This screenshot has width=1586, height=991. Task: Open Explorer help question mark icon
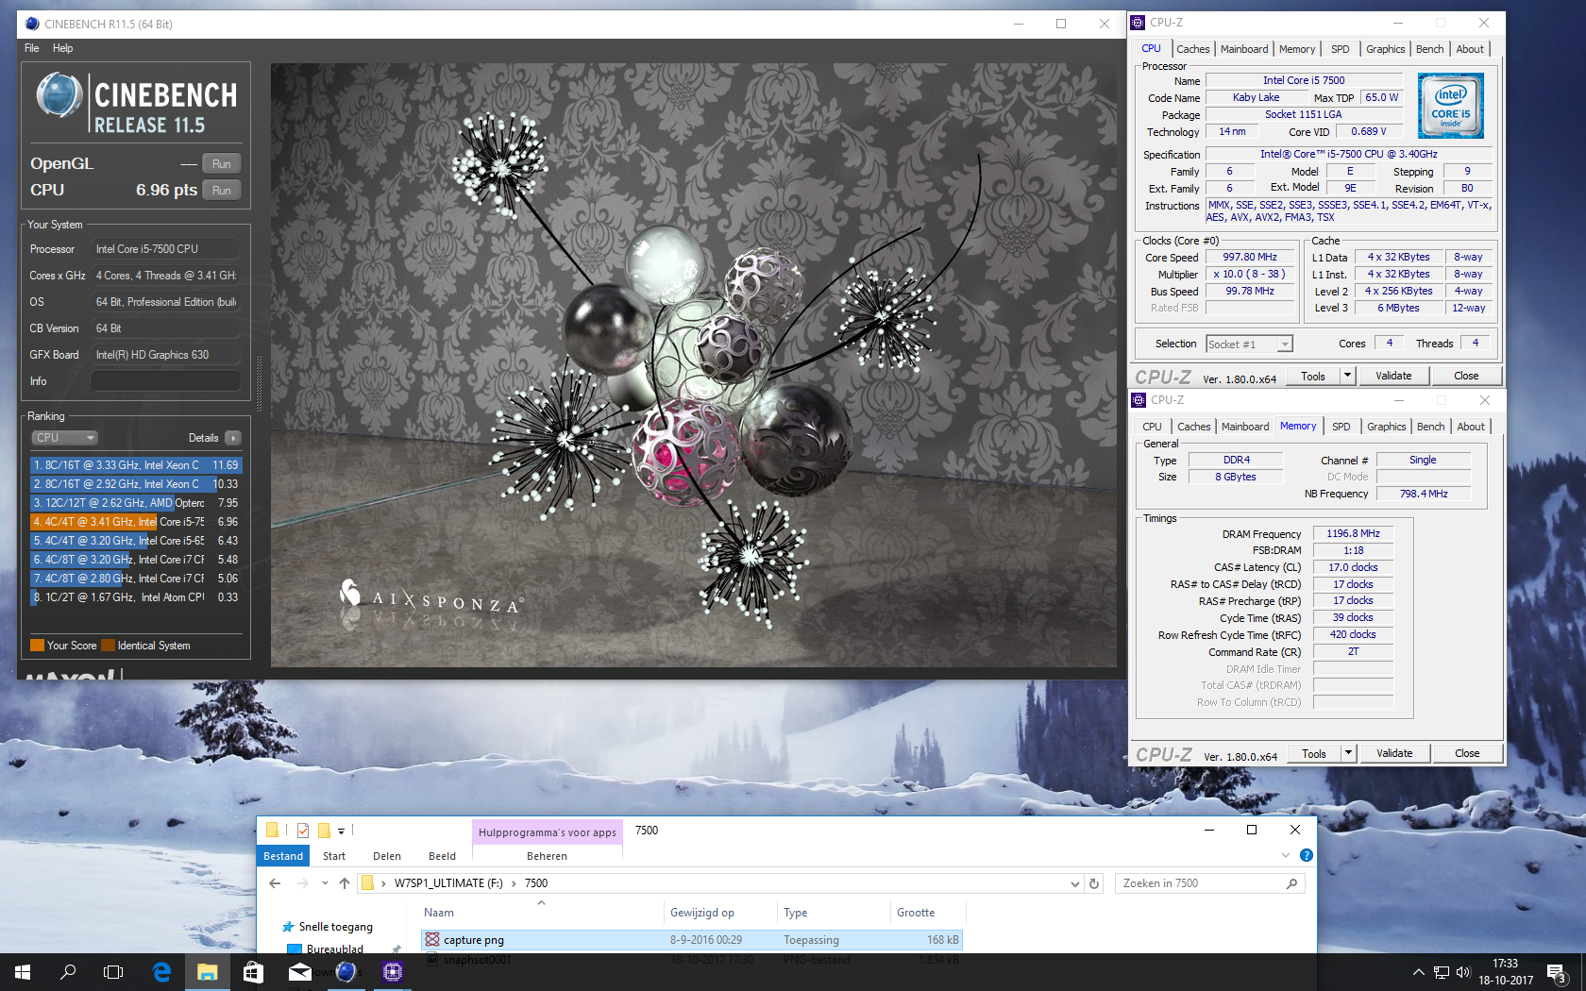click(x=1307, y=855)
